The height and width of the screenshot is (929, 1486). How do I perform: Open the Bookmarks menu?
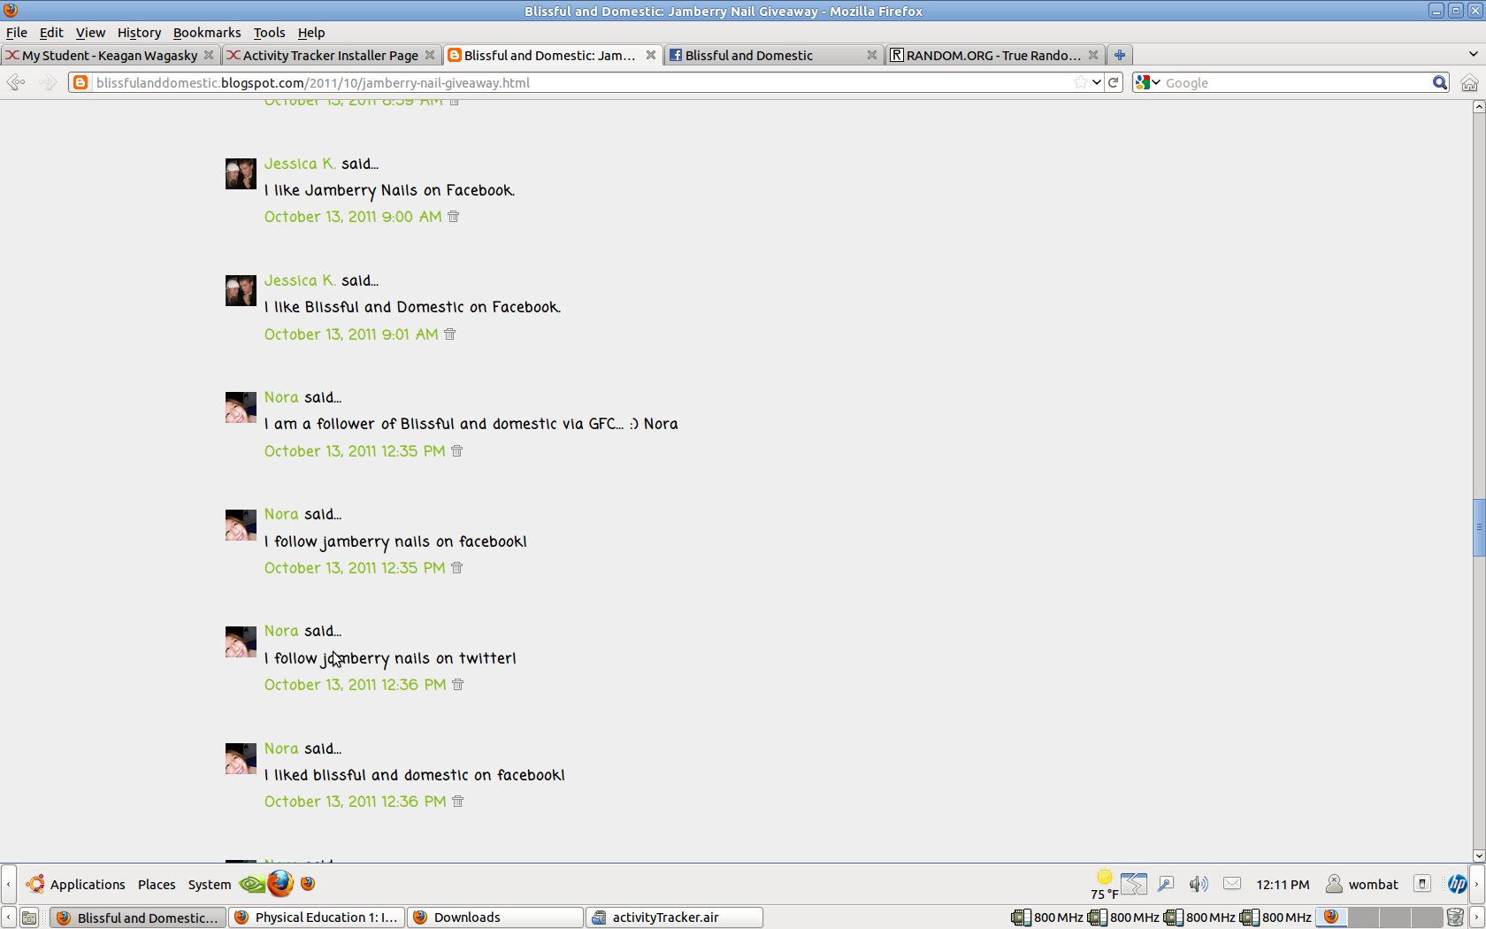coord(206,33)
